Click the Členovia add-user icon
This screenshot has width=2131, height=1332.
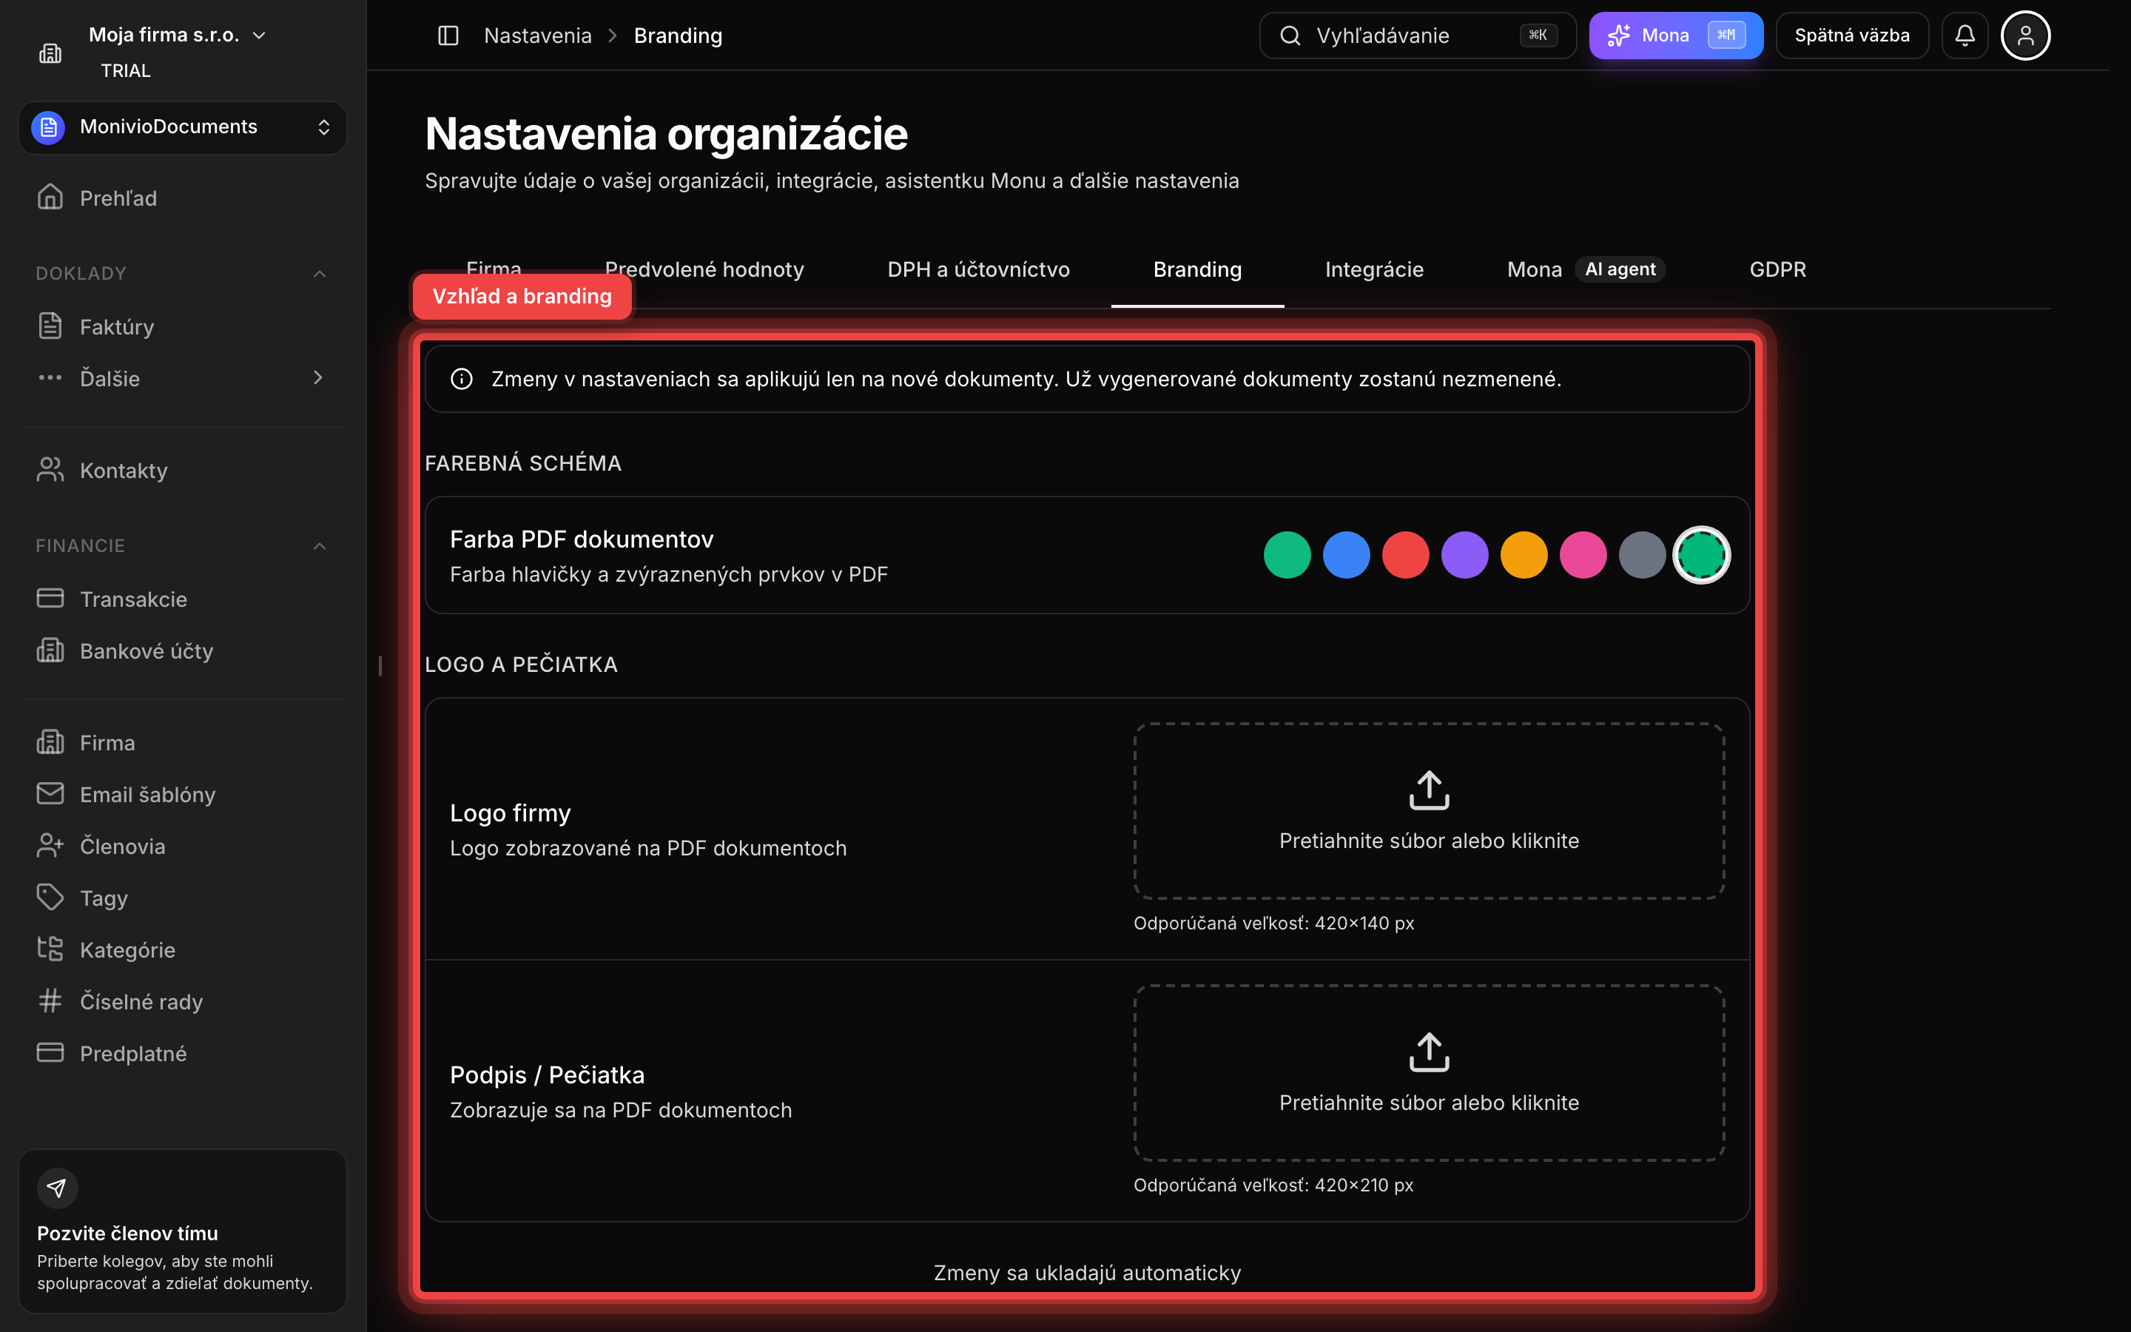tap(50, 846)
